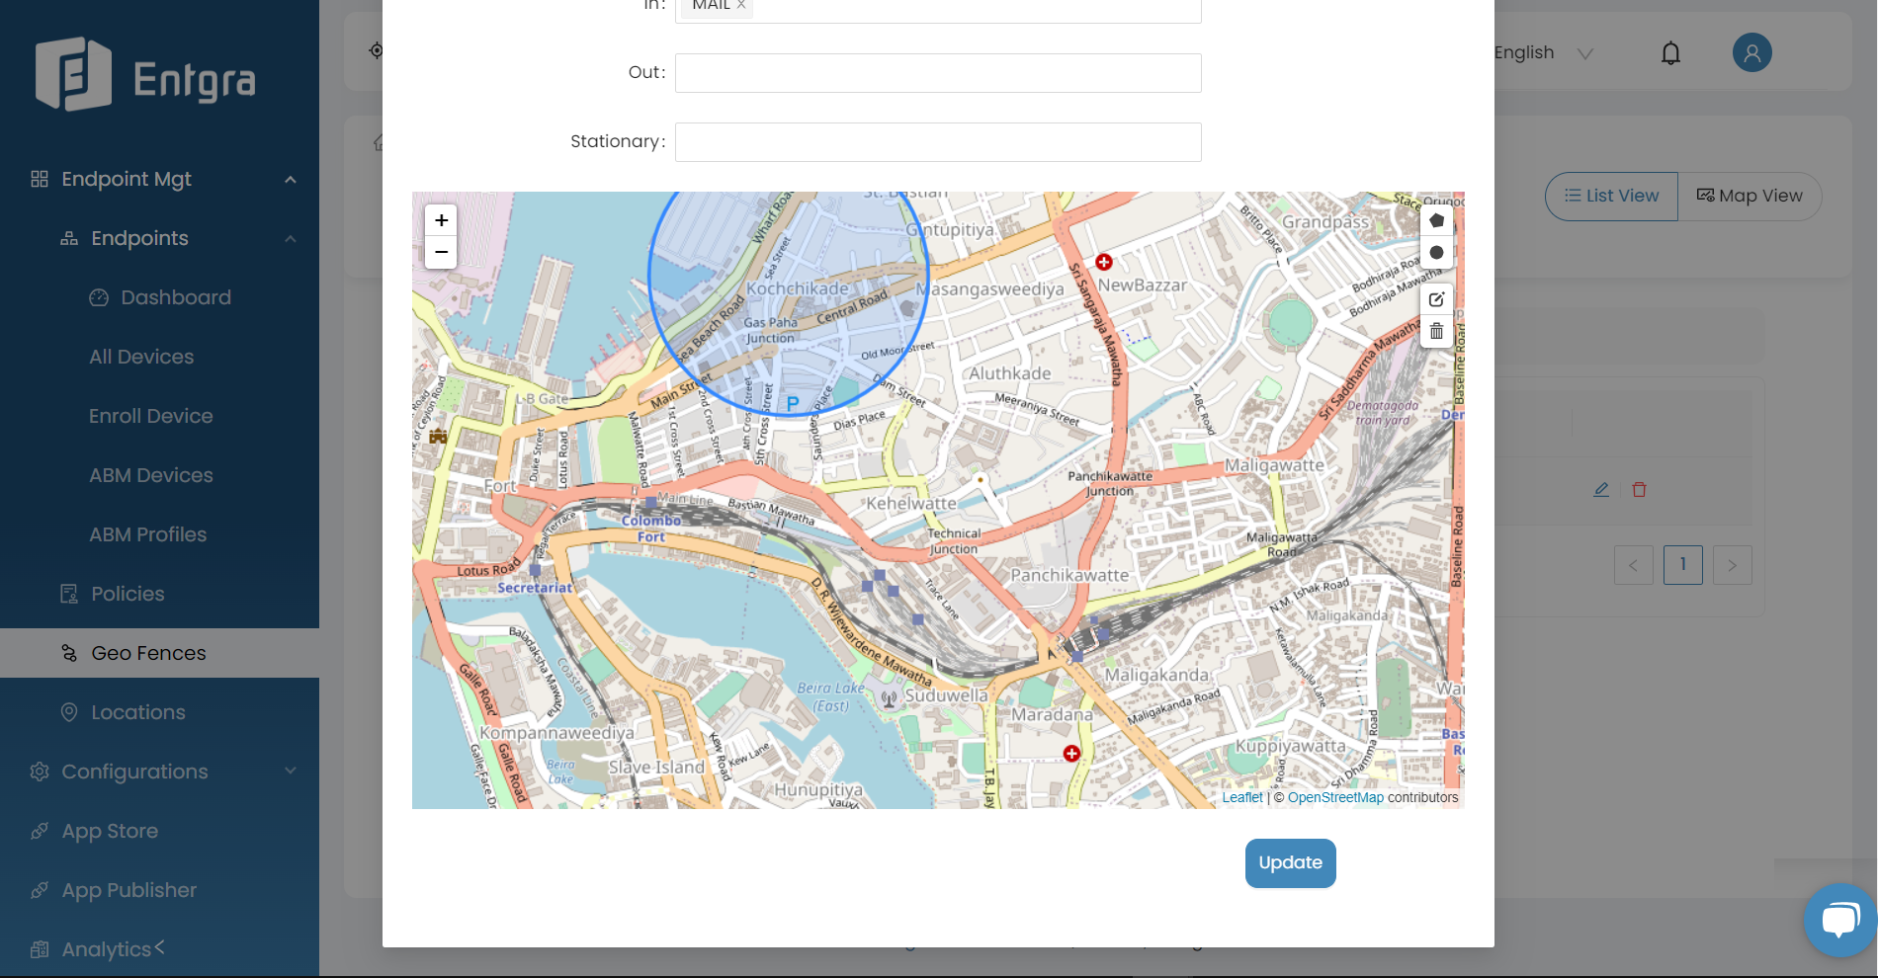Open the Out event dropdown field
1878x978 pixels.
938,73
